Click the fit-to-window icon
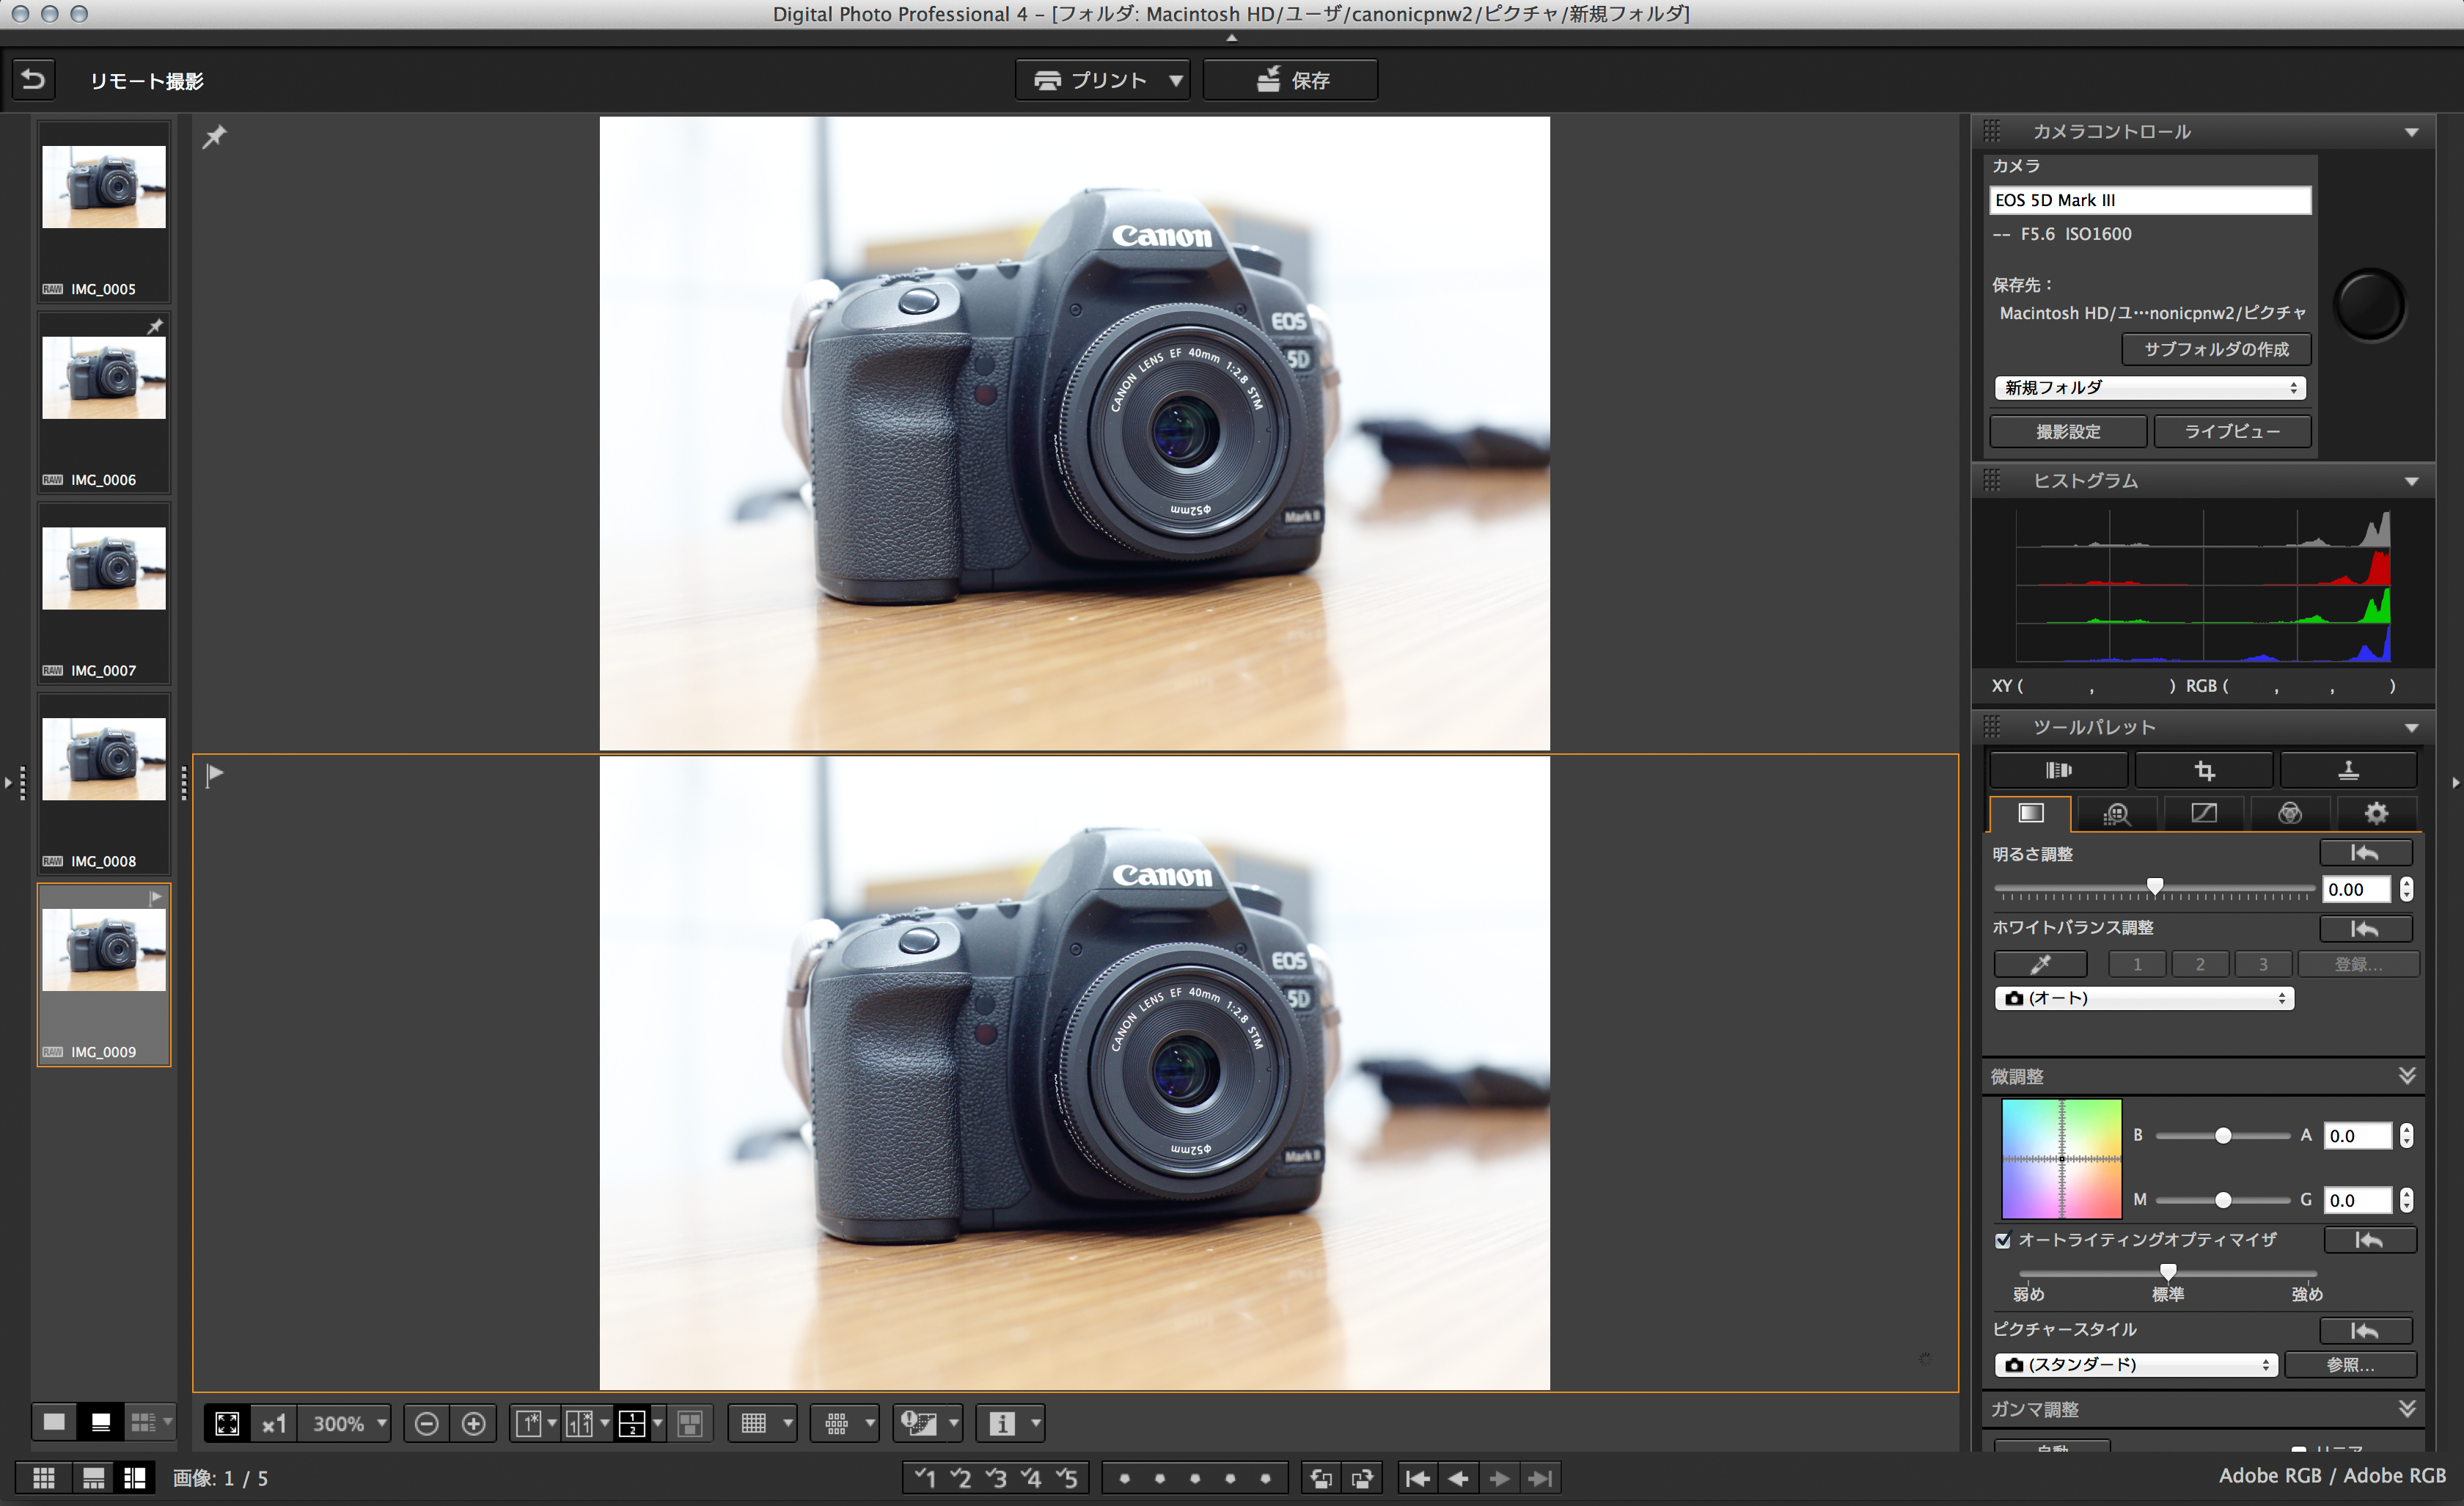This screenshot has width=2464, height=1506. coord(227,1423)
